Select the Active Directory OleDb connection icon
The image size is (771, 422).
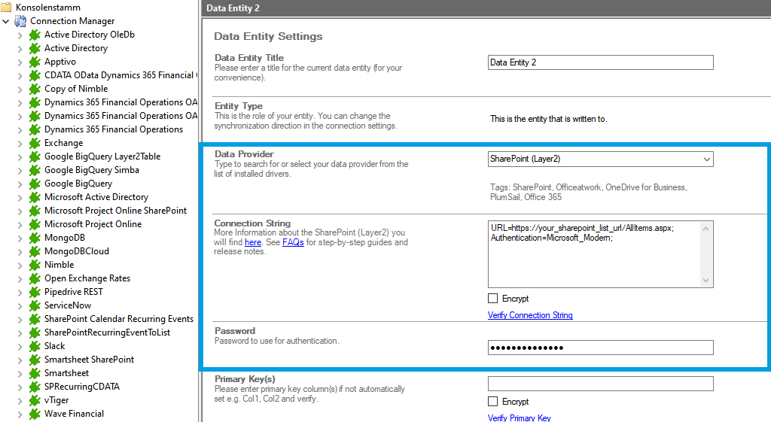[x=35, y=35]
